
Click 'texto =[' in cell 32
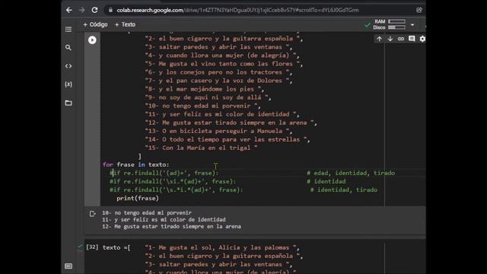point(116,247)
